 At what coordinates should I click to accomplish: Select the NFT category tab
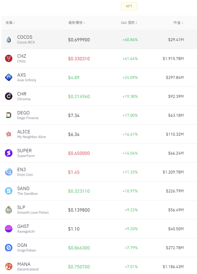pyautogui.click(x=129, y=6)
